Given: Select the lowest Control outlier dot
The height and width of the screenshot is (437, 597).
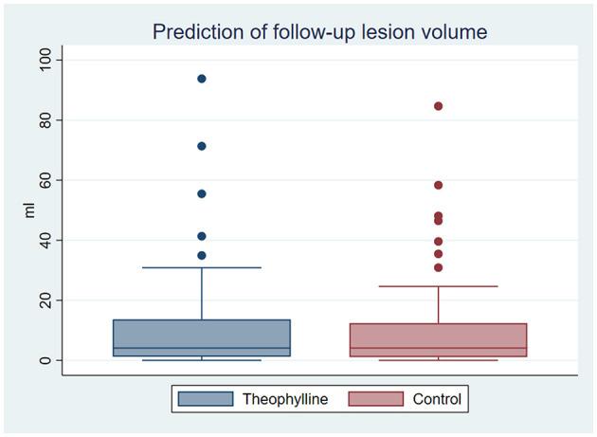Looking at the screenshot, I should click(438, 267).
